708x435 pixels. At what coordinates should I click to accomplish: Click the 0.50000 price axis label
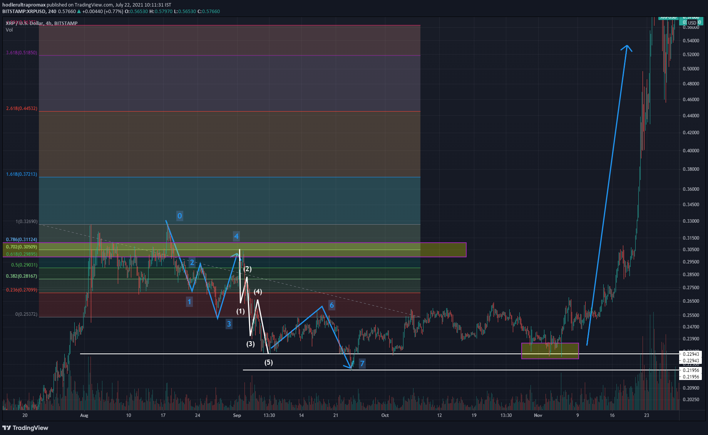(691, 69)
